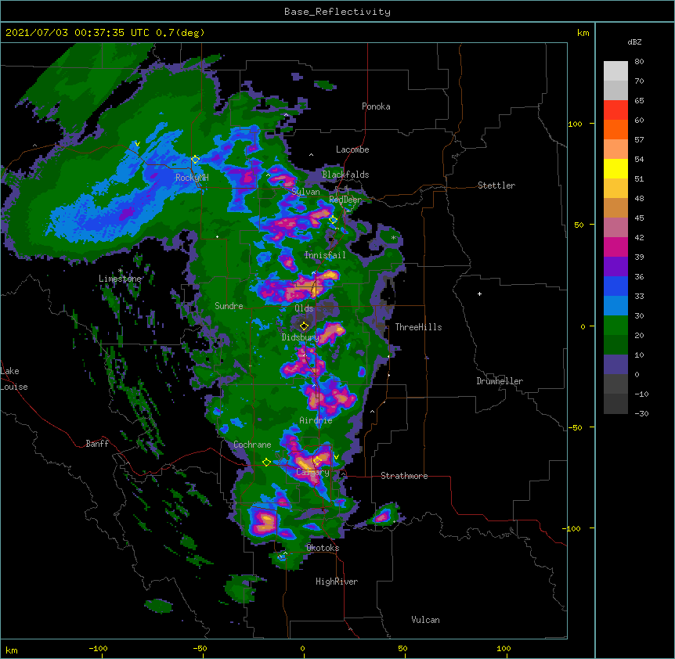Click the Stettler town label
Viewport: 675px width, 659px height.
496,185
